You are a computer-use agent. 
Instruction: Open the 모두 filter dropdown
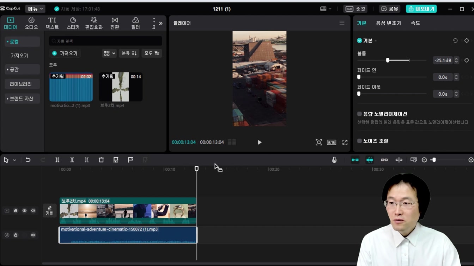pos(152,53)
